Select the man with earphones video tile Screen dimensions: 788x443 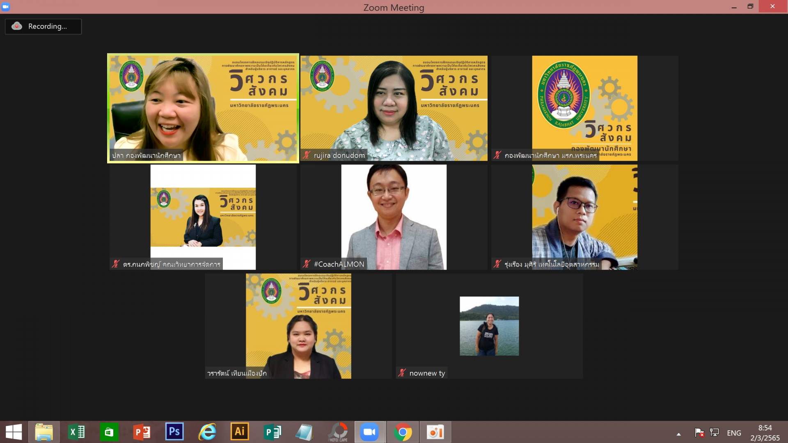[585, 217]
